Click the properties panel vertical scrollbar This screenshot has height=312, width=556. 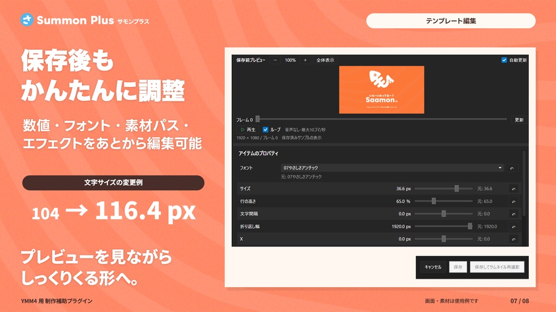click(524, 183)
